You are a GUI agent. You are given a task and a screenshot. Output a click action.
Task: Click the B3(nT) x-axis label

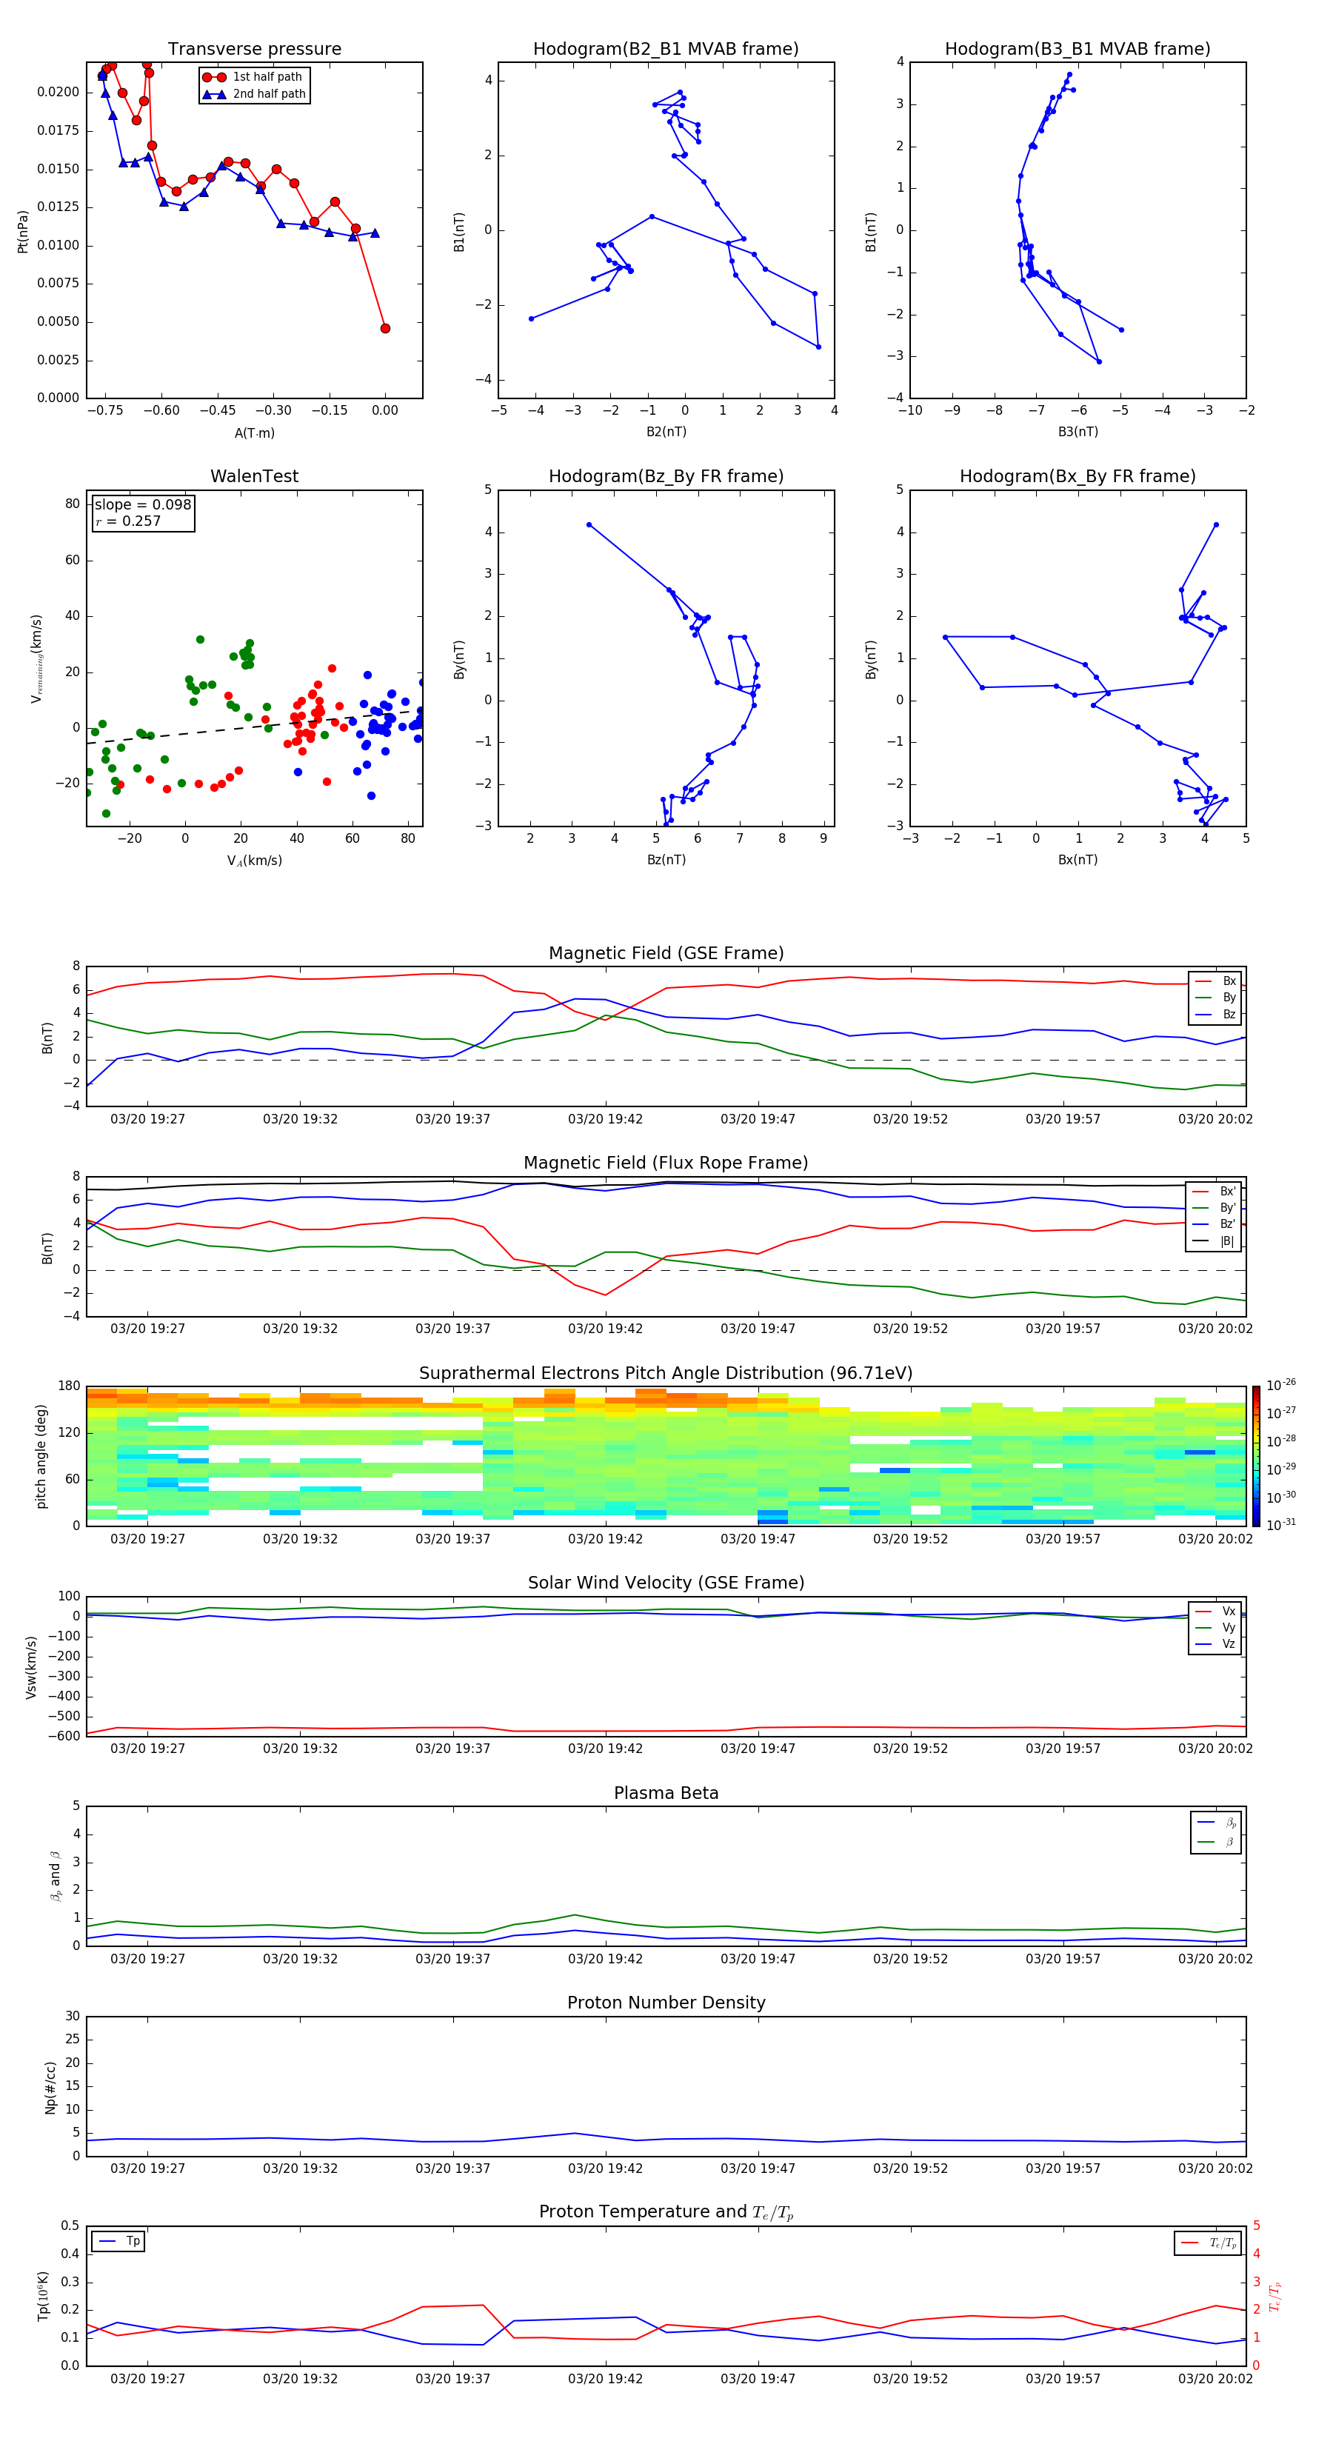pos(1078,432)
